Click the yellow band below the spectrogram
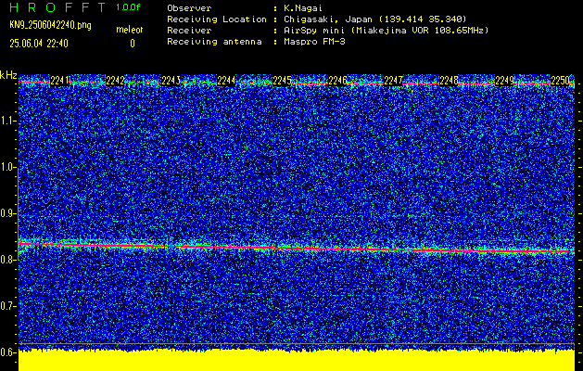The width and height of the screenshot is (583, 371). 297,361
